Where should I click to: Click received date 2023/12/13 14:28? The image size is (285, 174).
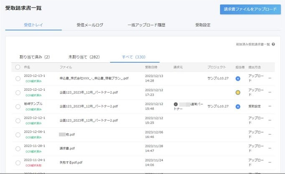(x=154, y=78)
